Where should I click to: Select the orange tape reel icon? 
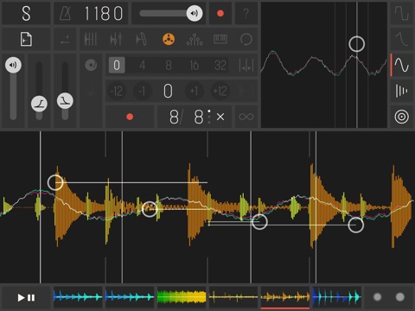169,39
